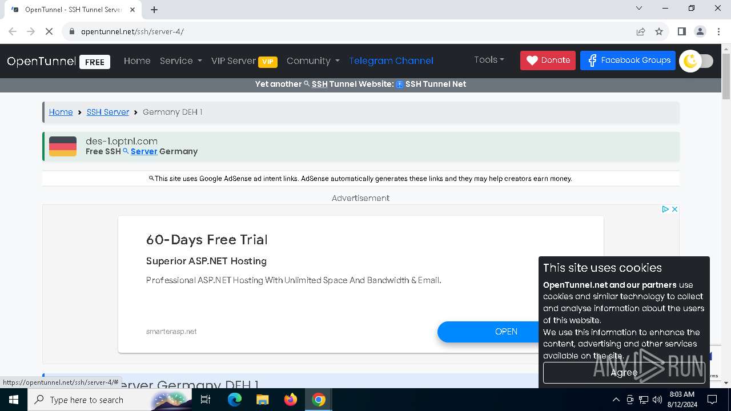Viewport: 731px width, 411px height.
Task: Launch Microsoft Edge from taskbar
Action: tap(235, 400)
